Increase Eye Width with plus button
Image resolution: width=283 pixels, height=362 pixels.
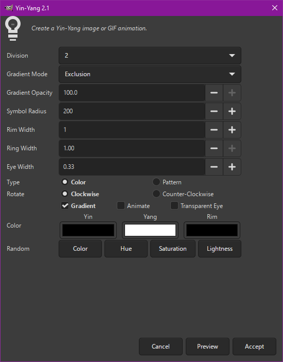pos(232,167)
